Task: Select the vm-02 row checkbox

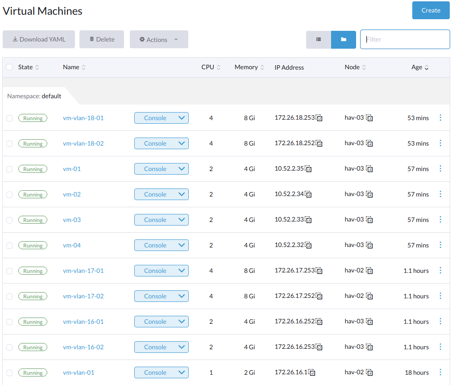Action: click(9, 195)
